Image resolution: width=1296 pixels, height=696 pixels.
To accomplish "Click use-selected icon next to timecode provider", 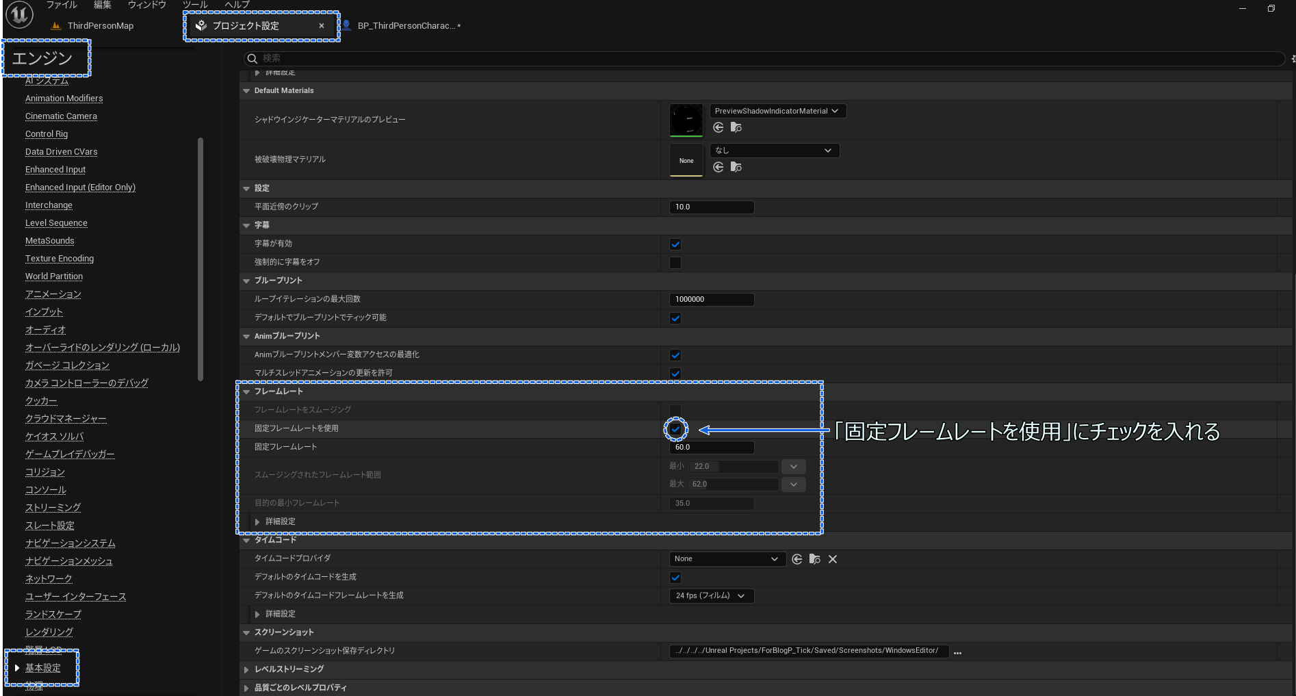I will click(796, 559).
